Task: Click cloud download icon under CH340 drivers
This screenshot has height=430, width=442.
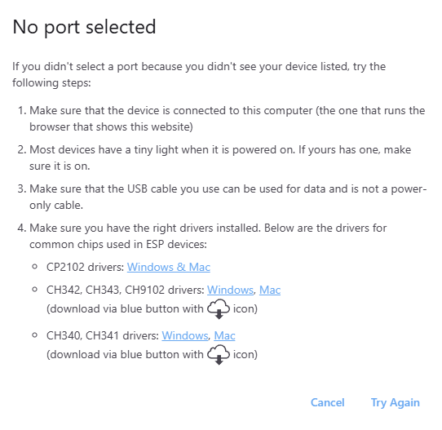Action: point(219,354)
